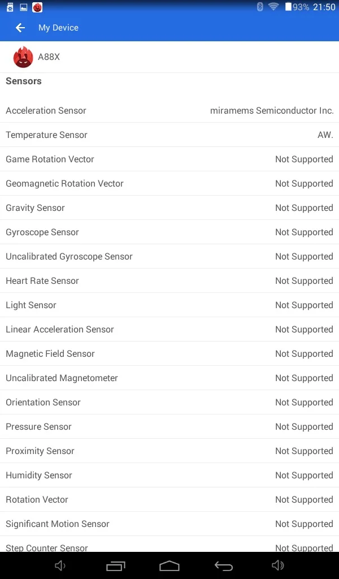The height and width of the screenshot is (579, 339).
Task: Tap the back arrow beside My Device
Action: tap(20, 28)
